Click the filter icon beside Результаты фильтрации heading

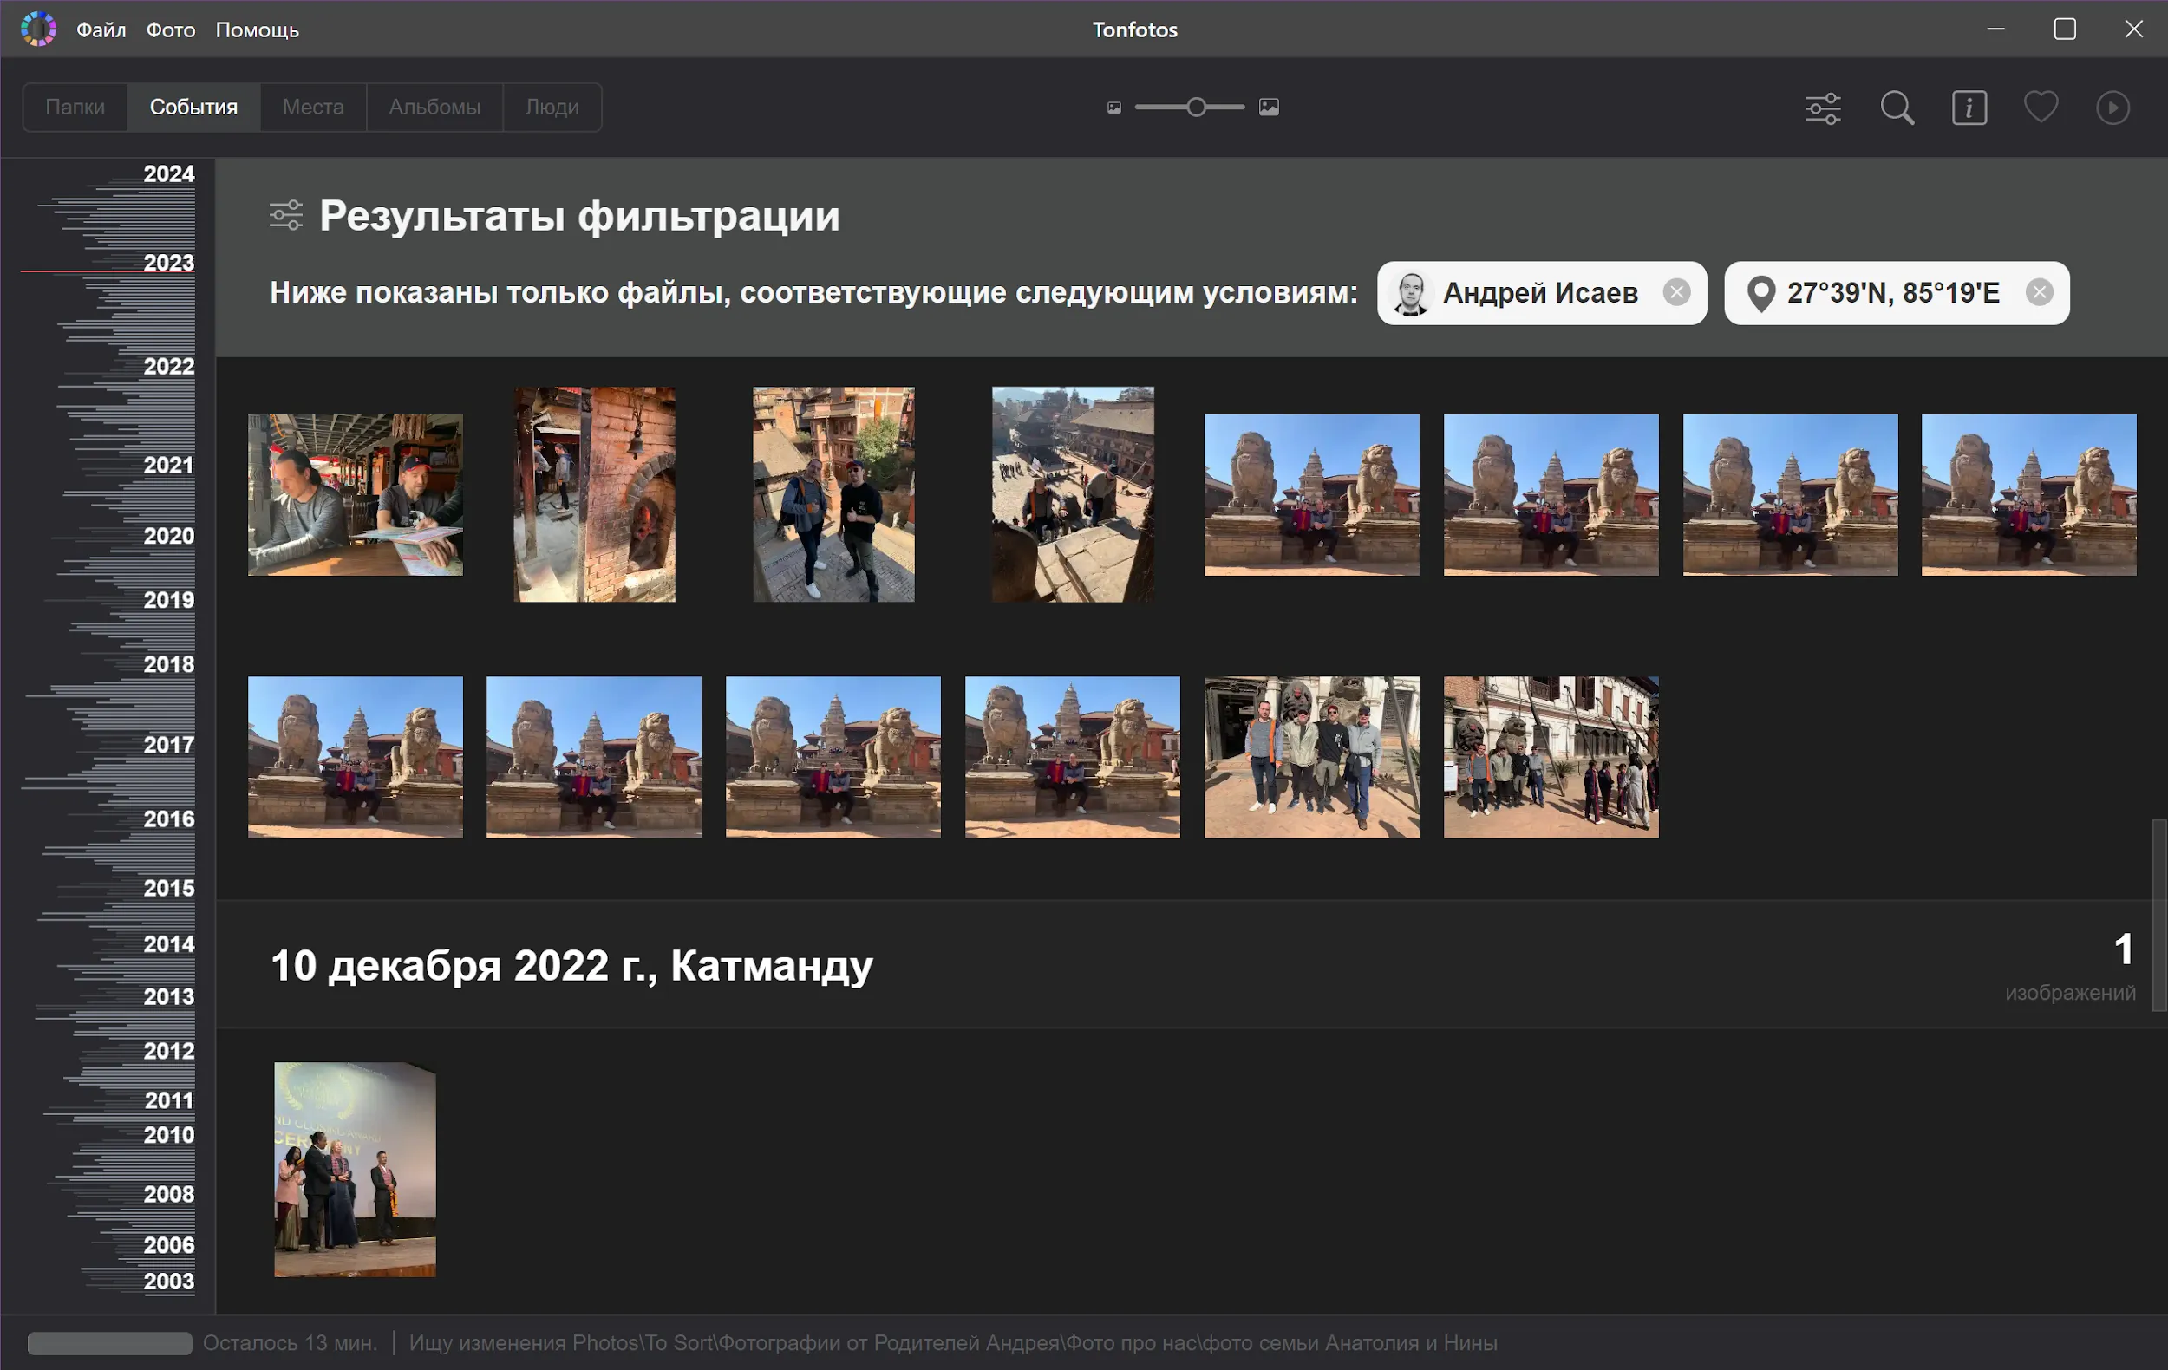[x=285, y=216]
